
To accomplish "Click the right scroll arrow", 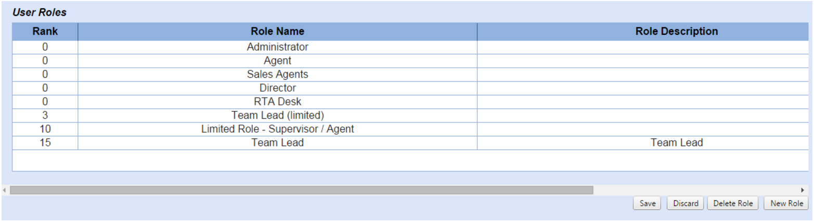I will coord(803,190).
